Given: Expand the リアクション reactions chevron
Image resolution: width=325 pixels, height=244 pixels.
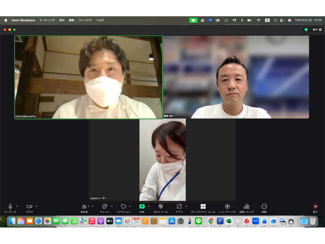Looking at the screenshot, I should pyautogui.click(x=130, y=206).
